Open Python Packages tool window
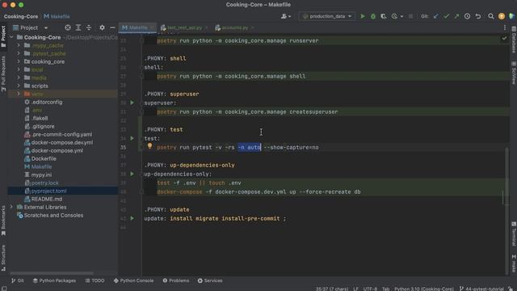 [x=54, y=280]
